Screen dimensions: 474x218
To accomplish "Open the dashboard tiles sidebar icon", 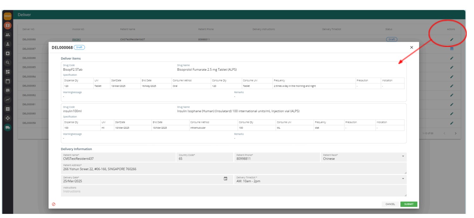I will [x=8, y=72].
